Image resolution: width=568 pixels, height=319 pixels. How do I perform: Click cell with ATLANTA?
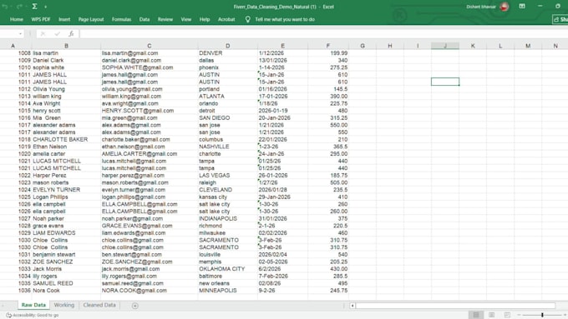tap(227, 96)
